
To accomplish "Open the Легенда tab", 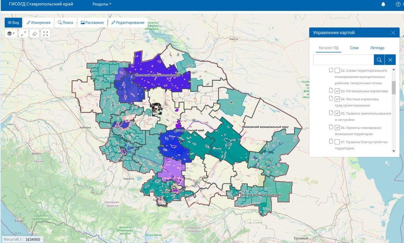I will click(377, 48).
